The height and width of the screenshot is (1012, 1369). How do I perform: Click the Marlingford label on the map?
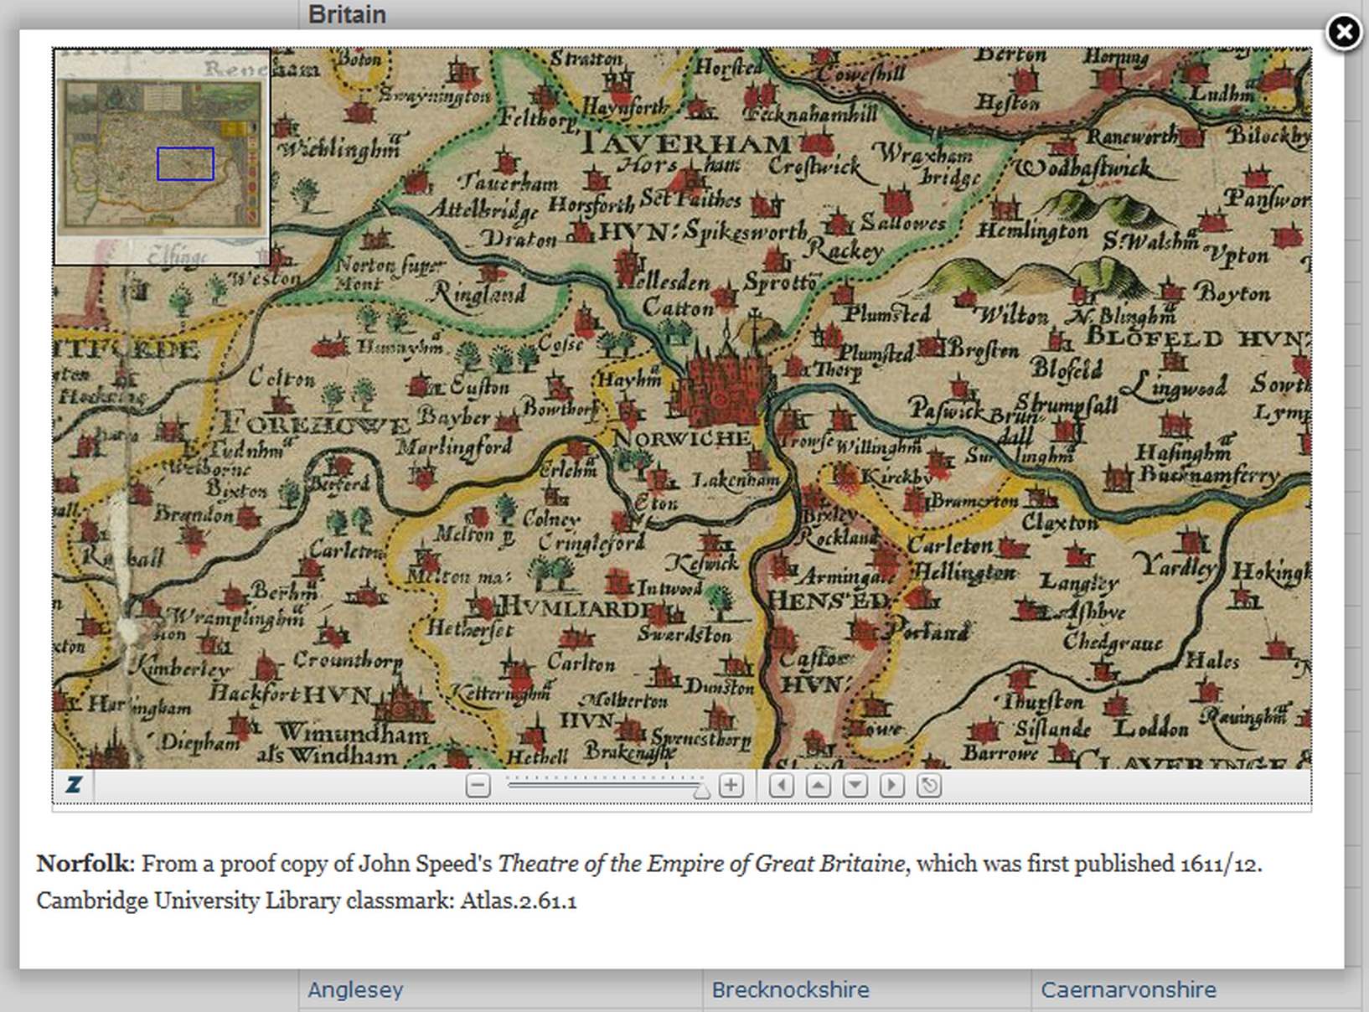point(453,447)
